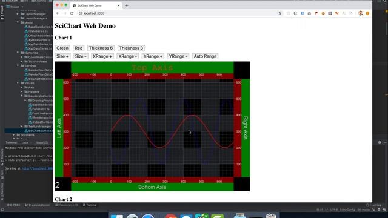Click the circular C extension icon

tap(295, 13)
